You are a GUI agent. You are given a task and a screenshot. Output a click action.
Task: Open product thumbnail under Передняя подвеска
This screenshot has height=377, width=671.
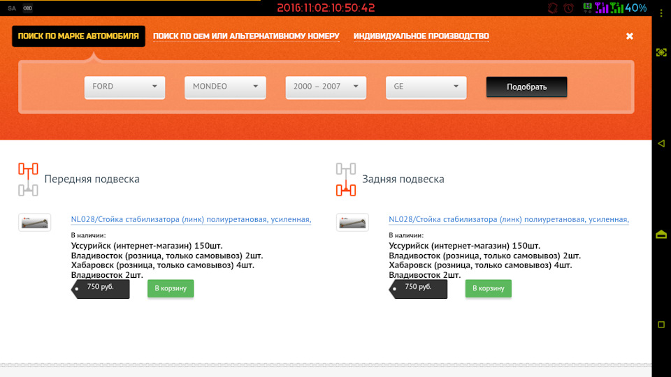(35, 222)
